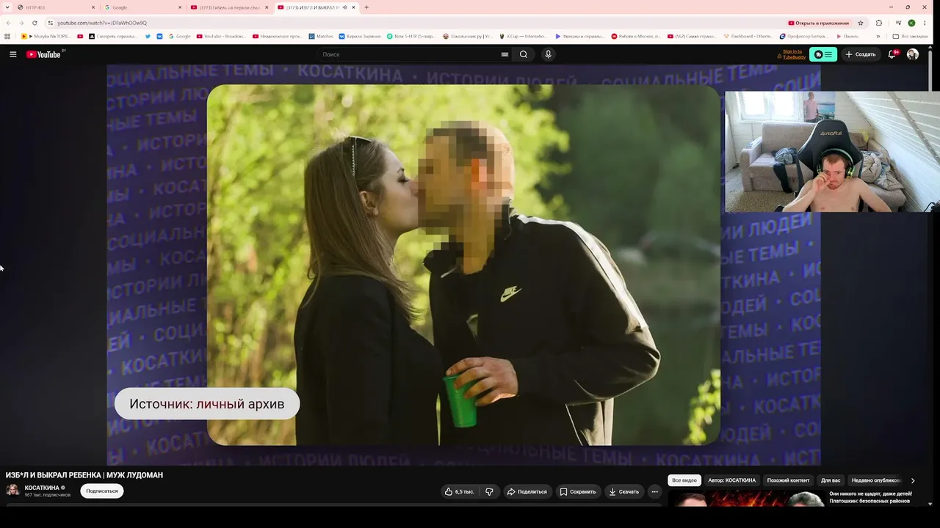Open the Смотреть сериалы bookmark

click(112, 36)
